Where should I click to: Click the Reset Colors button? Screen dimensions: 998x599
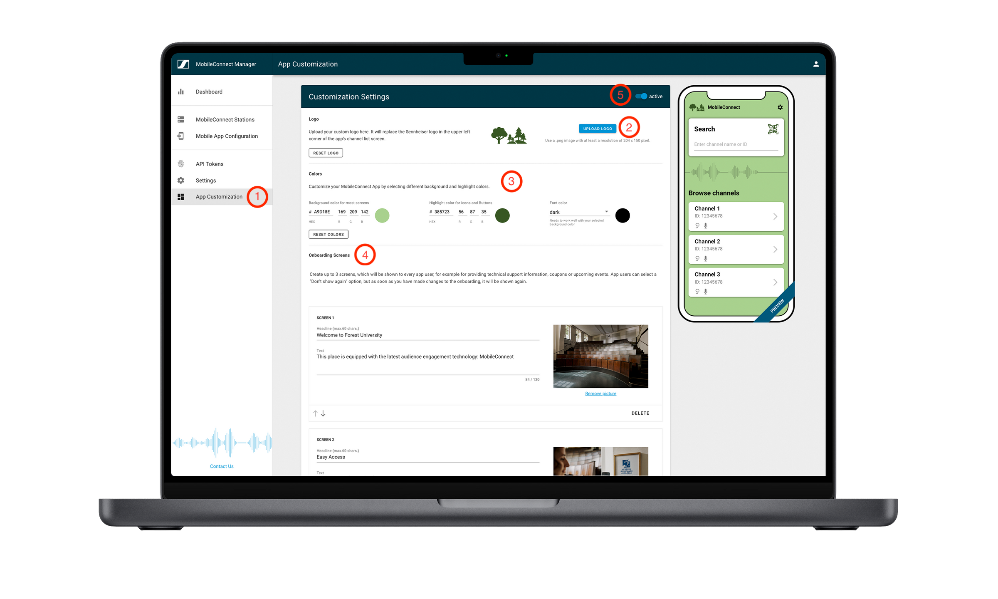327,234
